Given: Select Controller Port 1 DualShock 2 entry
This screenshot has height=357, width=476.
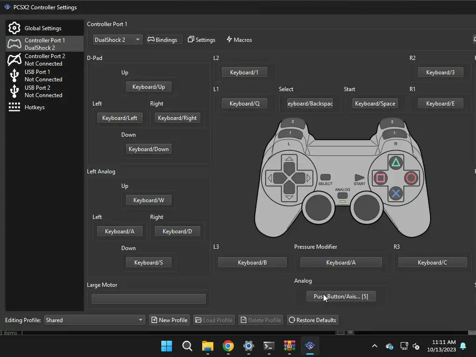Looking at the screenshot, I should click(x=44, y=44).
